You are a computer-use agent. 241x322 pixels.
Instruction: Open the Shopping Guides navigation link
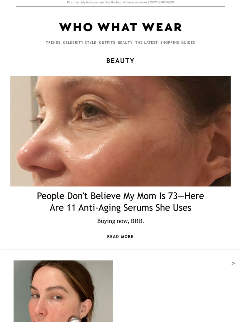click(x=177, y=42)
